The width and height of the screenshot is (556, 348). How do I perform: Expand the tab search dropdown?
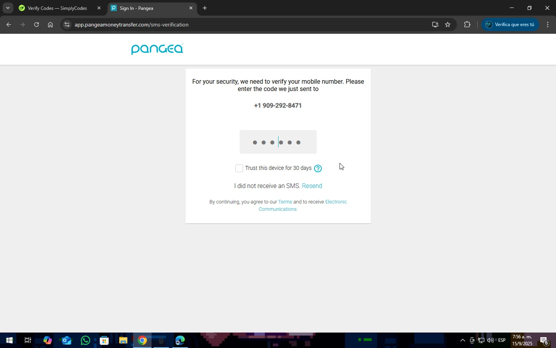click(8, 8)
